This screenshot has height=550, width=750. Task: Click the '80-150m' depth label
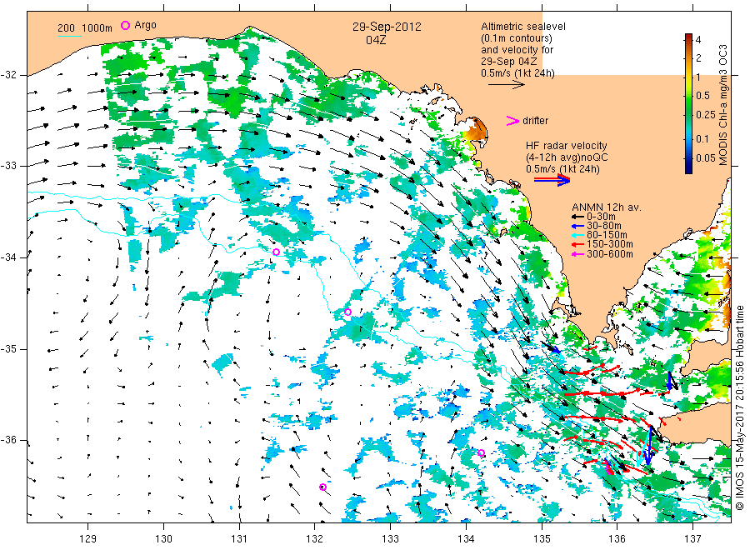coord(607,235)
